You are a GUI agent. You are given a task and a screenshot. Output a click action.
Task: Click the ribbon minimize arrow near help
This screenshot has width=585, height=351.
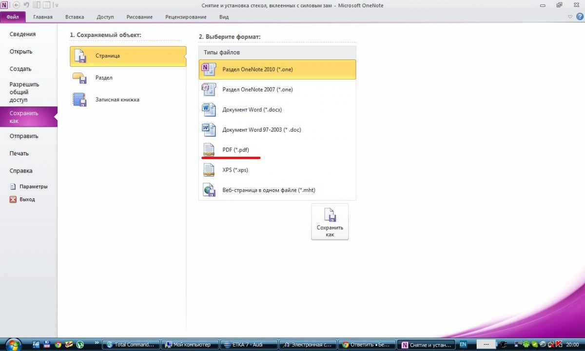[x=571, y=17]
